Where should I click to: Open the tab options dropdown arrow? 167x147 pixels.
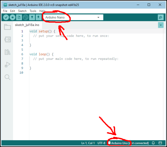pos(161,25)
